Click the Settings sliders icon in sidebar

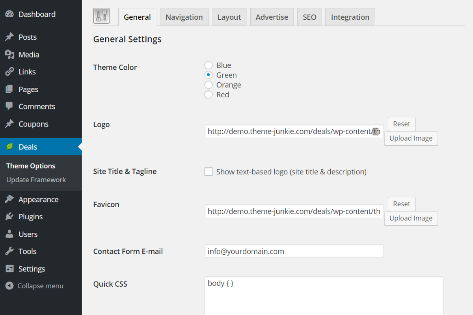tap(9, 269)
